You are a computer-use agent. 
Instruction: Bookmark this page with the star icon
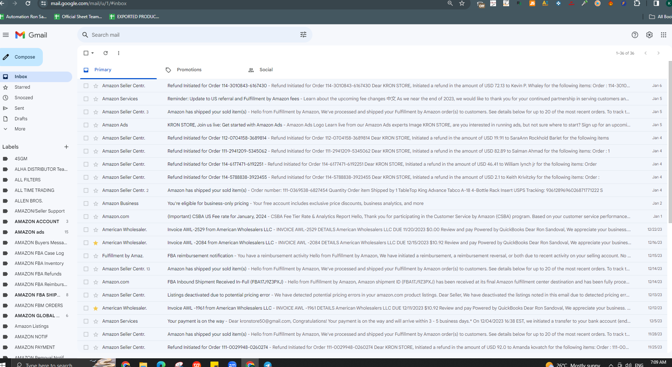click(x=462, y=3)
